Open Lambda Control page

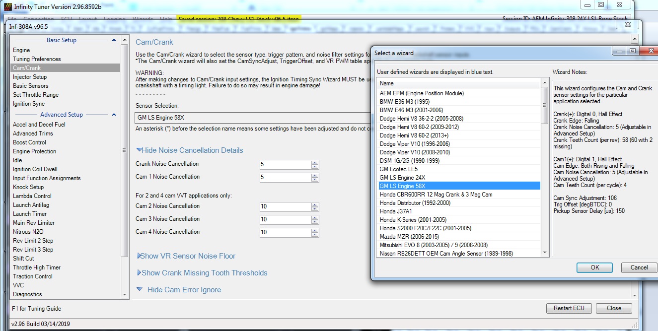[32, 196]
